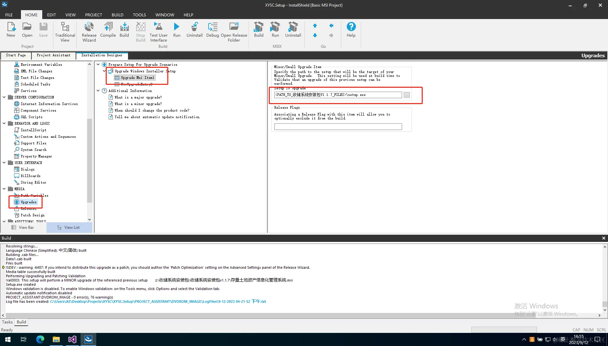
Task: Select Patch Design tree item
Action: 32,215
